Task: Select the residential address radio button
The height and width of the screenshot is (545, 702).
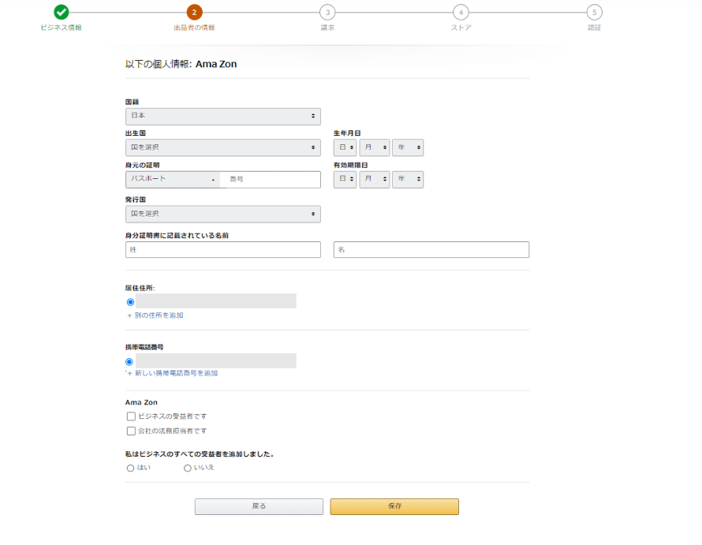Action: pyautogui.click(x=130, y=301)
